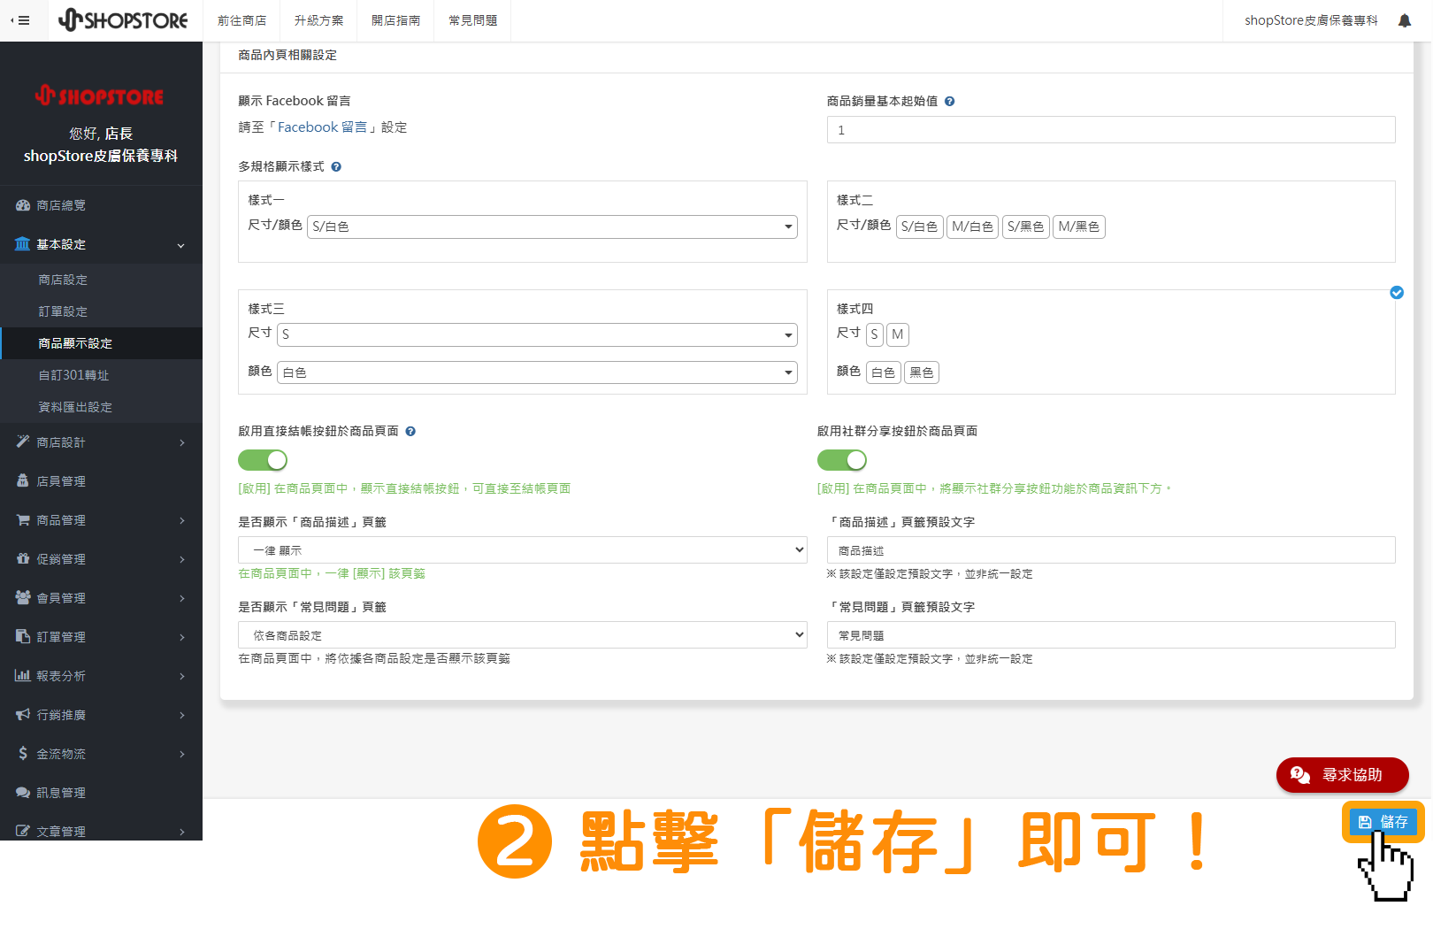Click the 會員管理 sidebar icon
Viewport: 1433px width, 929px height.
pos(23,597)
